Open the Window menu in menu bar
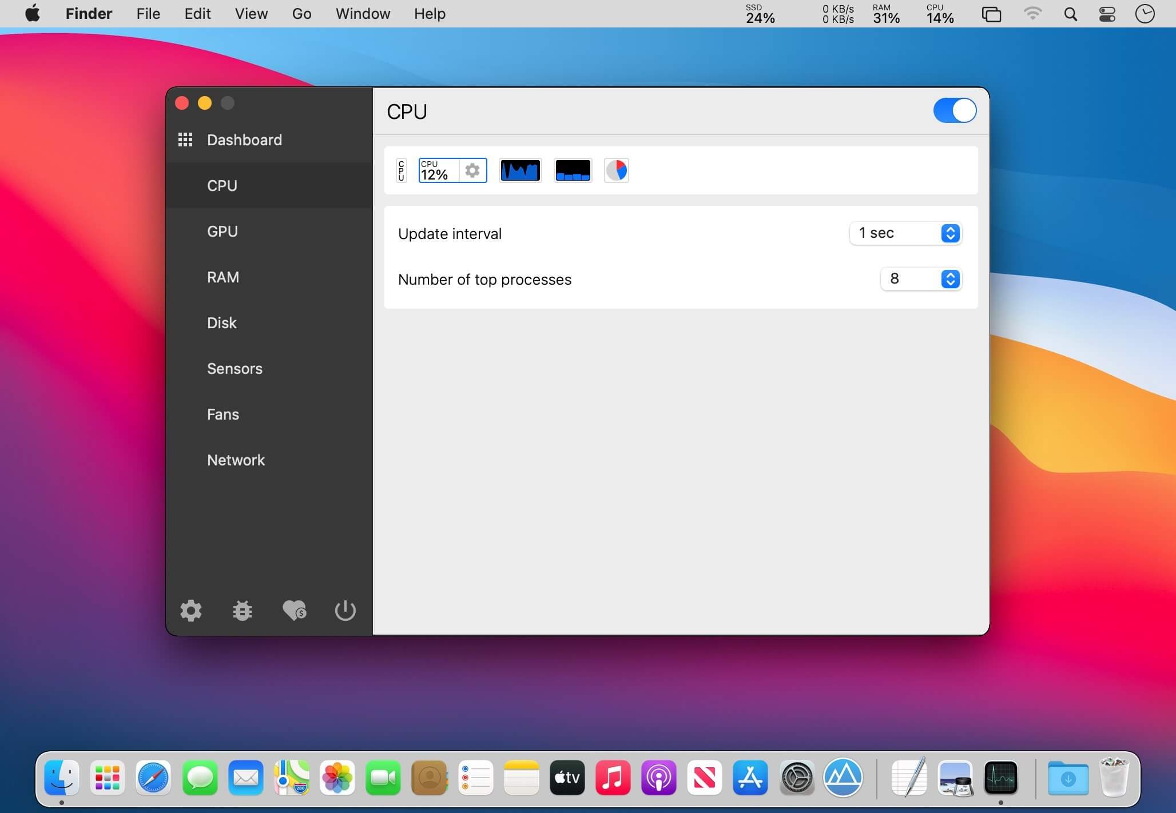Viewport: 1176px width, 813px height. click(x=363, y=14)
